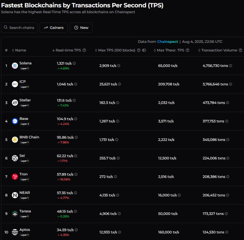Sort by Max Theor. TPS column
244x240 pixels.
[169, 50]
